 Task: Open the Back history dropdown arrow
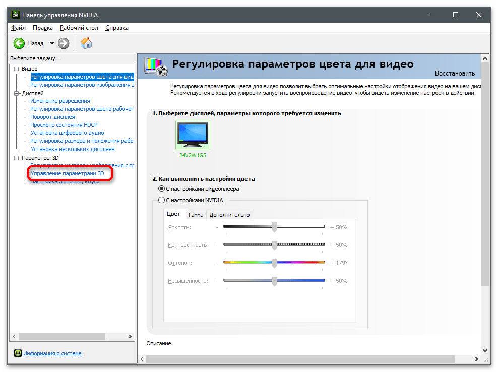[x=52, y=43]
